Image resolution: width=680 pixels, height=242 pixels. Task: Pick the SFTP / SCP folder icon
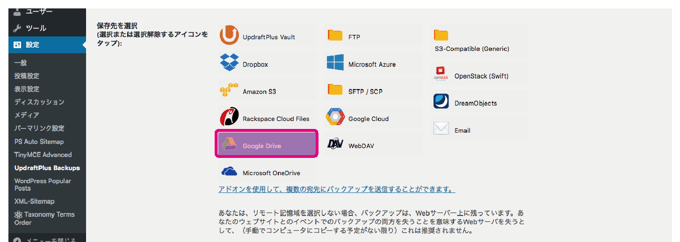point(335,90)
